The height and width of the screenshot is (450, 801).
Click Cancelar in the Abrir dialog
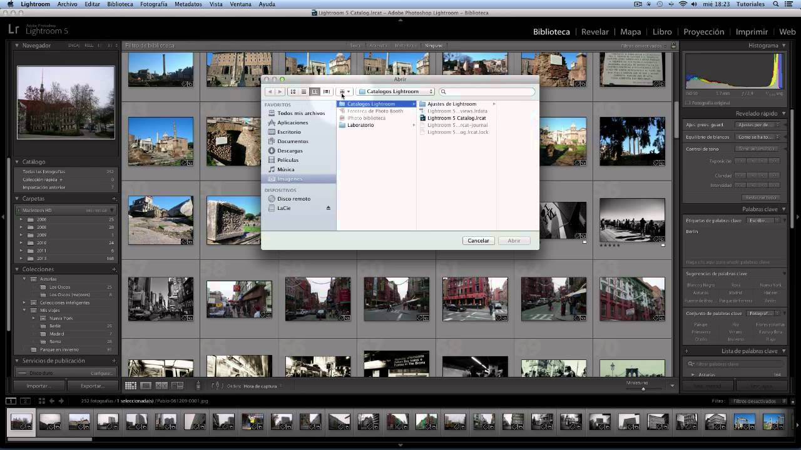click(x=479, y=241)
